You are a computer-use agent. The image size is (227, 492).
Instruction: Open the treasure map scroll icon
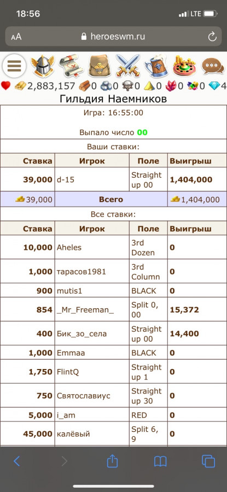[x=71, y=66]
